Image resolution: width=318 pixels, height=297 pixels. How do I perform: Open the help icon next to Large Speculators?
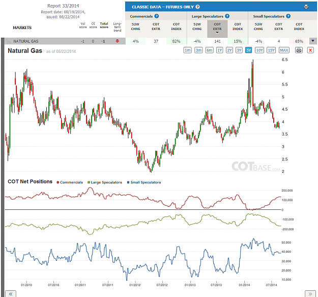(227, 16)
